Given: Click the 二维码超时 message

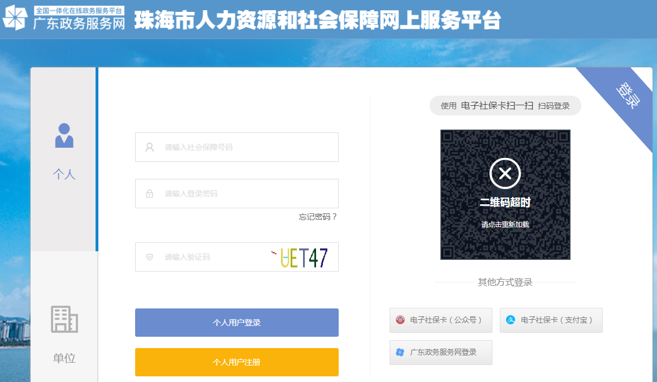Looking at the screenshot, I should pos(505,203).
